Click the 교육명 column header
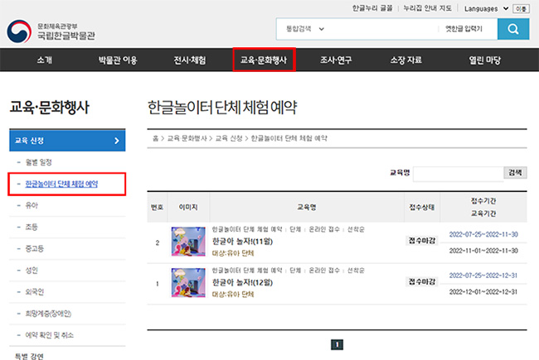This screenshot has height=360, width=539. pos(307,207)
